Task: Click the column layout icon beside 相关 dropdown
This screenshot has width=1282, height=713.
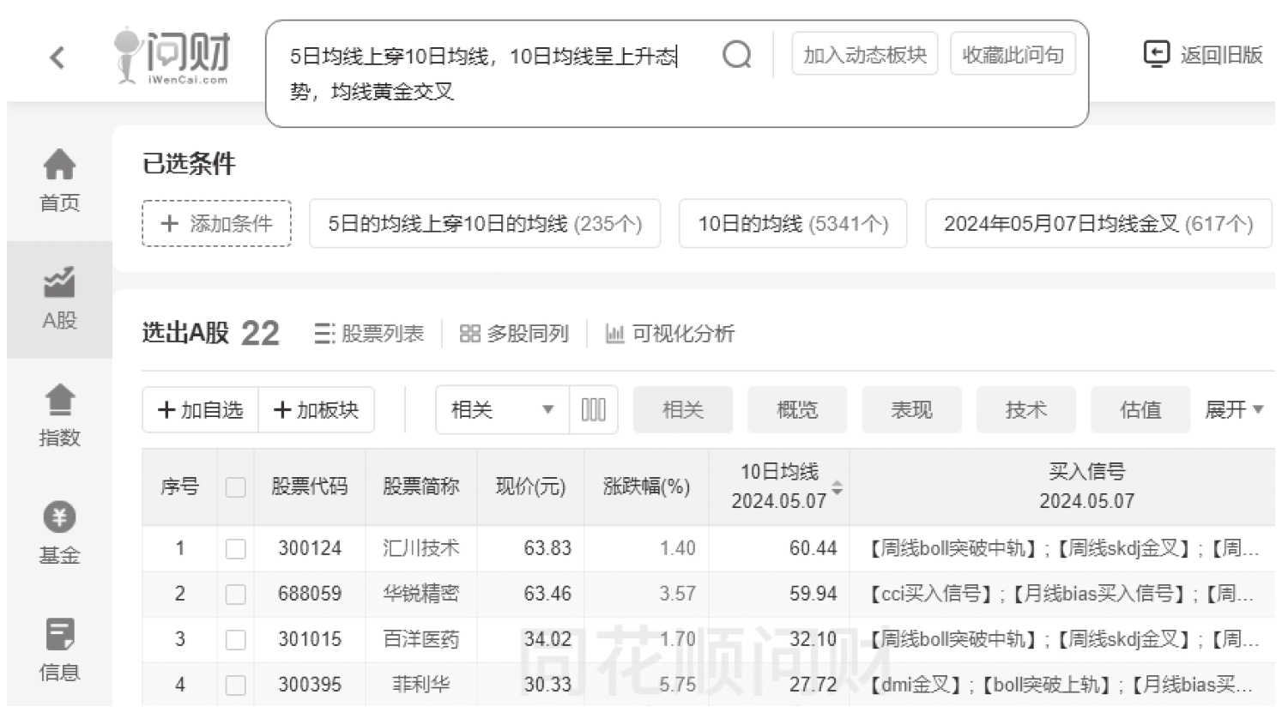Action: click(x=593, y=409)
